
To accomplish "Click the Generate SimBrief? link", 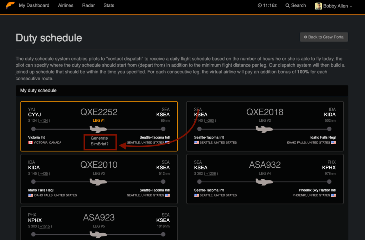I will point(100,141).
